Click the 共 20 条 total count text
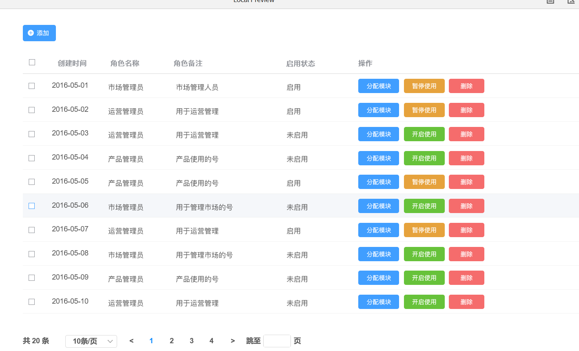The image size is (579, 351). [x=36, y=341]
